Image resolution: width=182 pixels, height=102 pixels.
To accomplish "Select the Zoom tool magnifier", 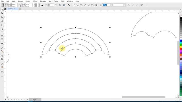I will click(2, 21).
